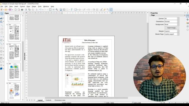Switch to the Layout layer tab
The image size is (189, 106).
[x=40, y=100]
